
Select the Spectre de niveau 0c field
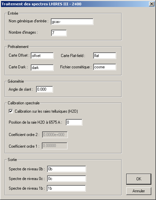66,179
